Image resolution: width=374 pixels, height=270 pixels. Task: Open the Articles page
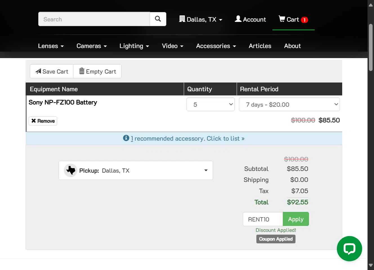pyautogui.click(x=260, y=46)
